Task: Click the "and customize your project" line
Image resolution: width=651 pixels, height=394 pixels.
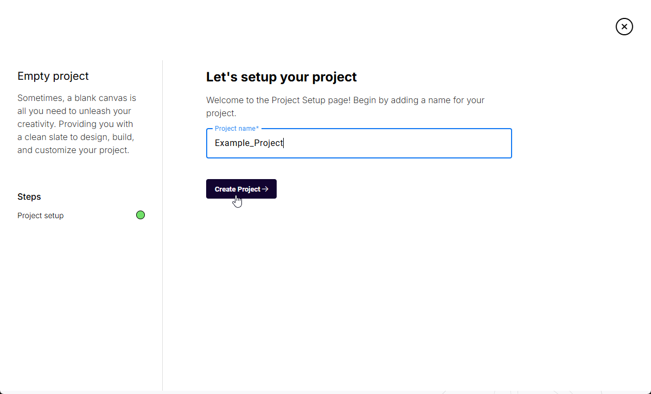Action: pyautogui.click(x=73, y=150)
